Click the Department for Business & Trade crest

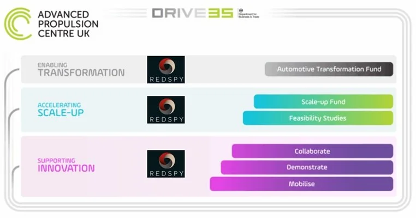pyautogui.click(x=248, y=13)
